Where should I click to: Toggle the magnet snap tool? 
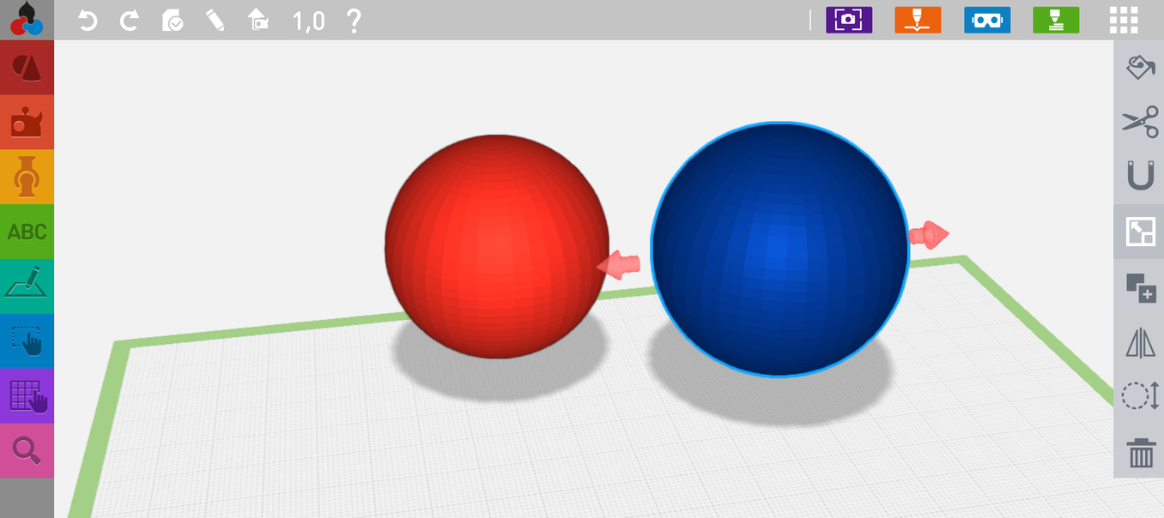pos(1140,177)
